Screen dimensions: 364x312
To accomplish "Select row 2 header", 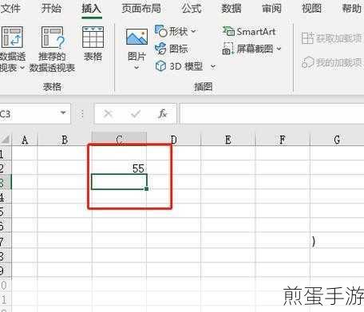I will pyautogui.click(x=6, y=168).
